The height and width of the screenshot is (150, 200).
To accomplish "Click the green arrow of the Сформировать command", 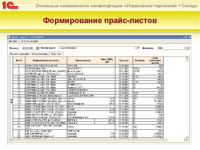I will tap(22, 41).
